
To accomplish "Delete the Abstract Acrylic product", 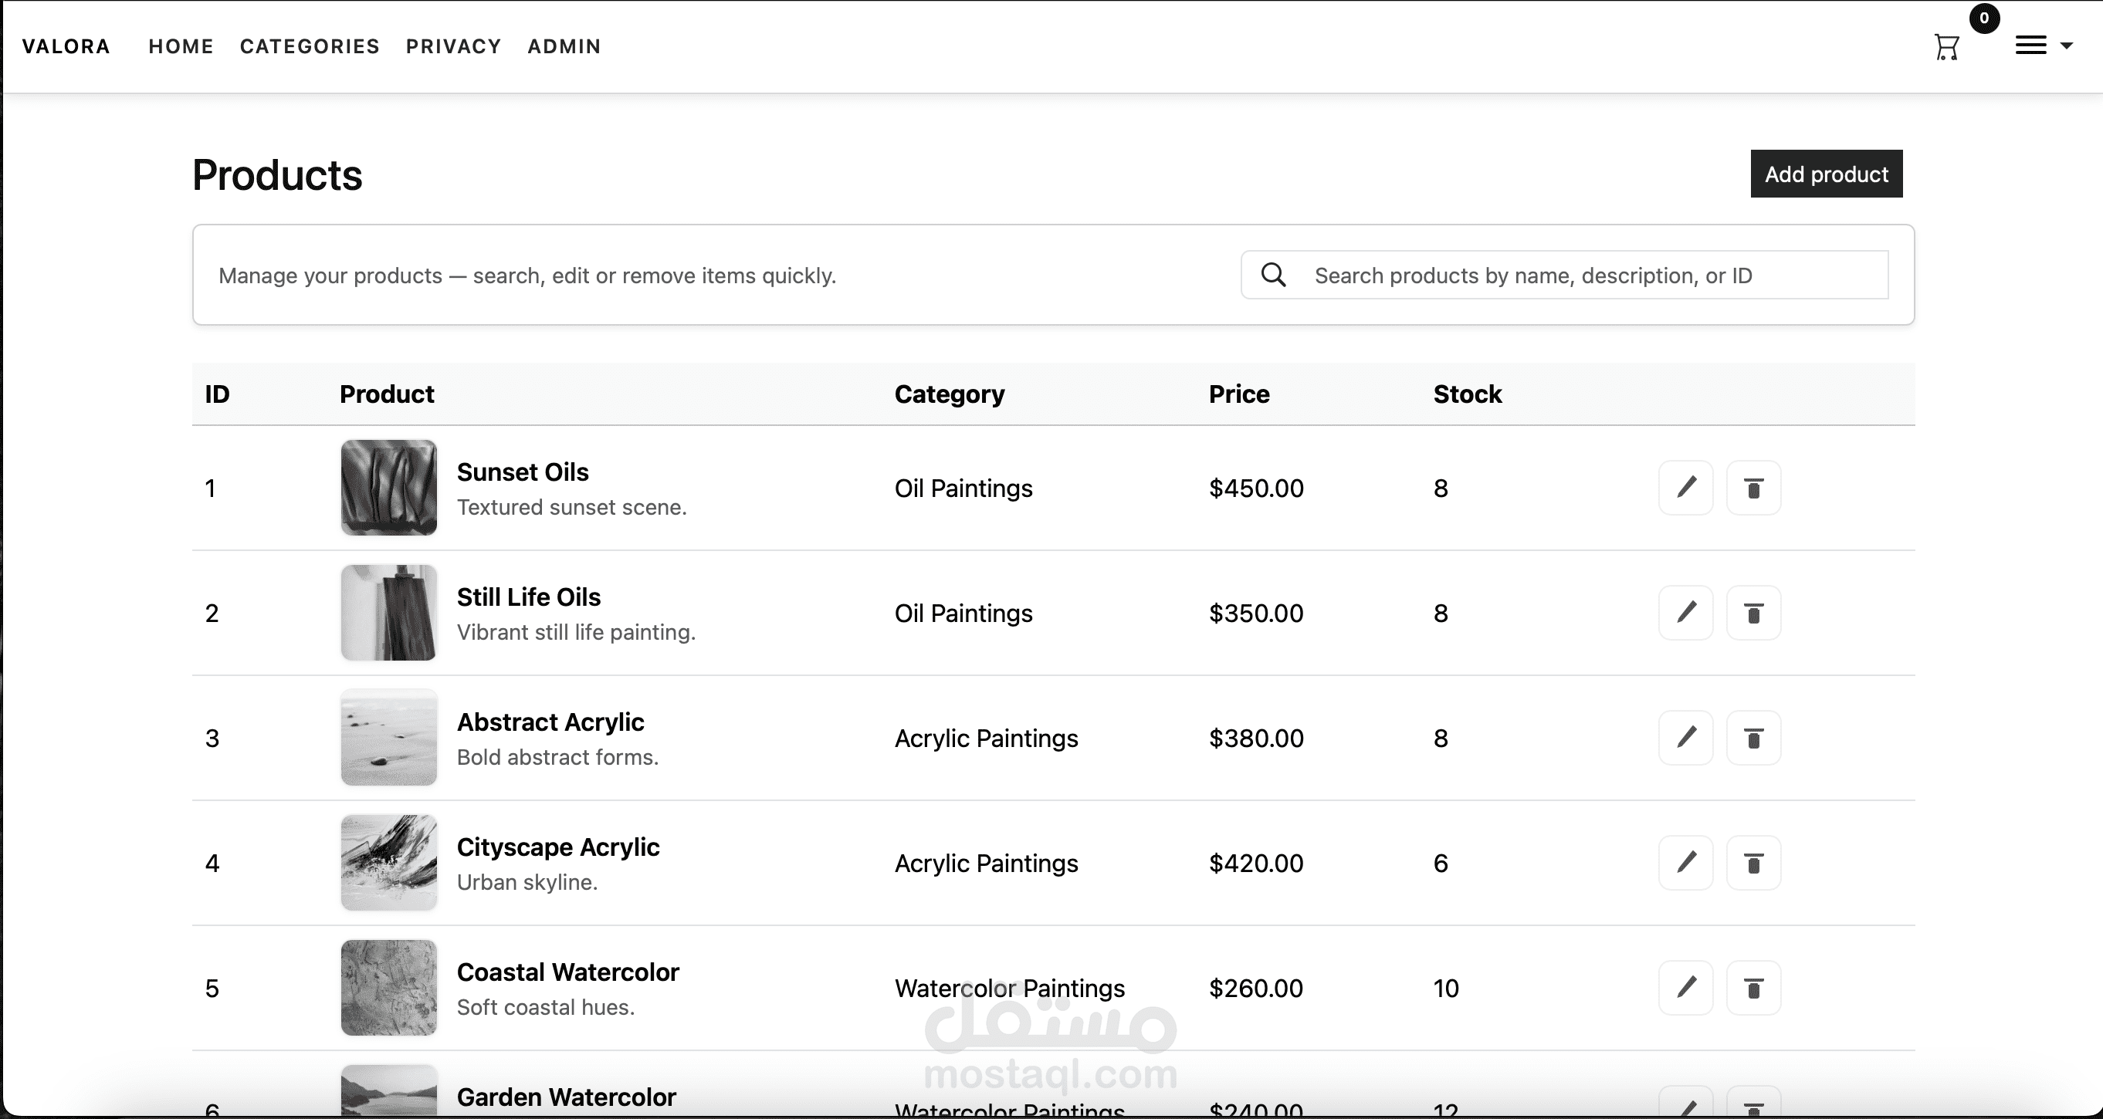I will point(1752,738).
